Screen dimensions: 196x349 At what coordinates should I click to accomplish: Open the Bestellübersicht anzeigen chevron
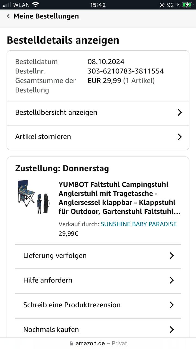pos(179,112)
